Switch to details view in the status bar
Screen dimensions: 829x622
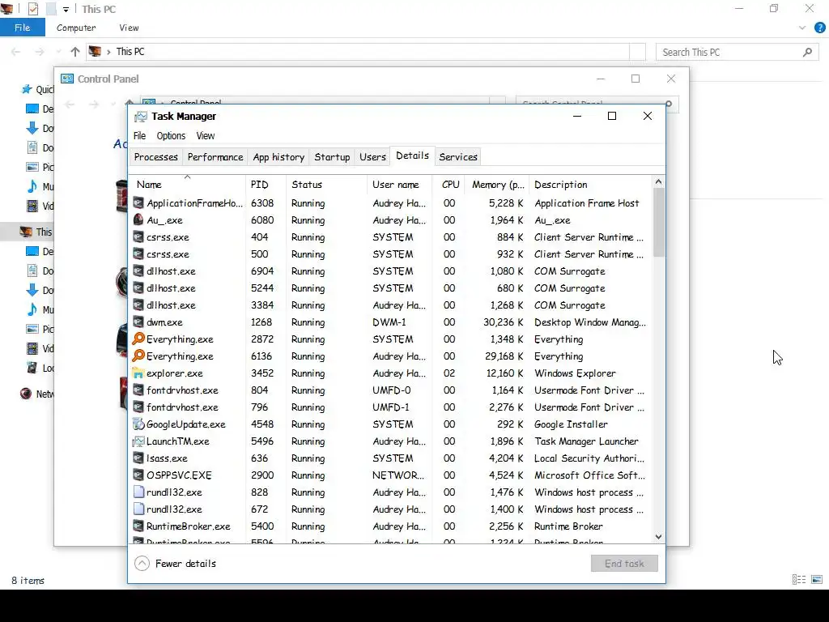799,580
